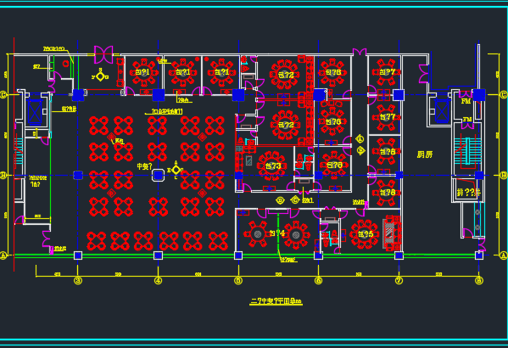This screenshot has height=348, width=508.
Task: Click grid axis bubble 8
Action: [479, 281]
